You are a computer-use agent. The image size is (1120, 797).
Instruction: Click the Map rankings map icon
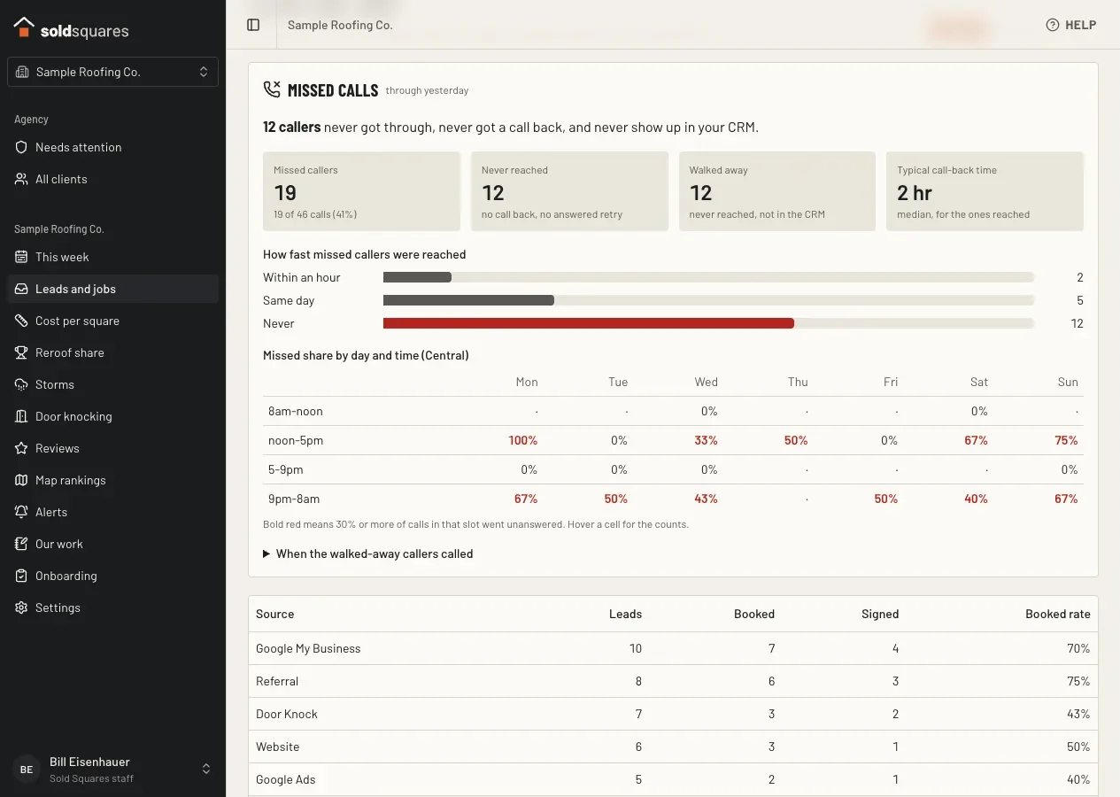pos(21,480)
